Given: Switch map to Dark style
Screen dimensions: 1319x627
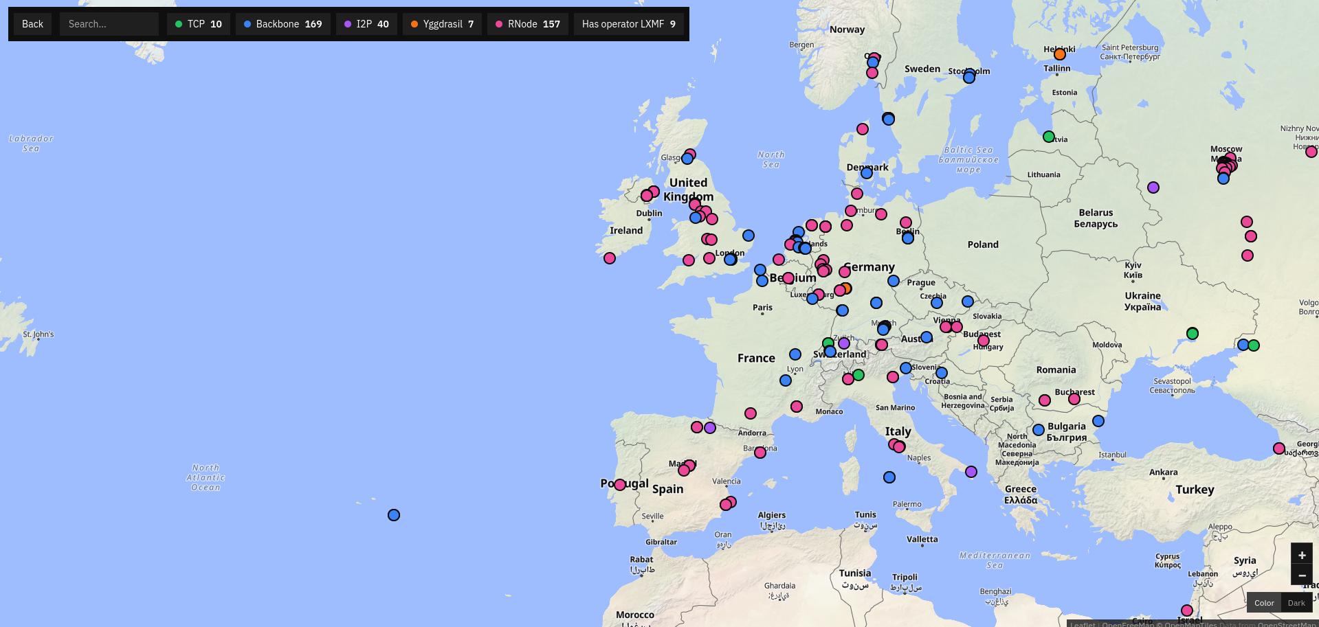Looking at the screenshot, I should 1296,603.
